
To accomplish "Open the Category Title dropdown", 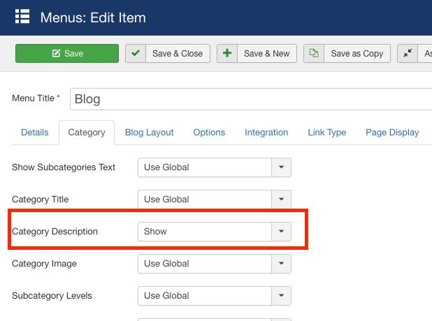I will 281,200.
